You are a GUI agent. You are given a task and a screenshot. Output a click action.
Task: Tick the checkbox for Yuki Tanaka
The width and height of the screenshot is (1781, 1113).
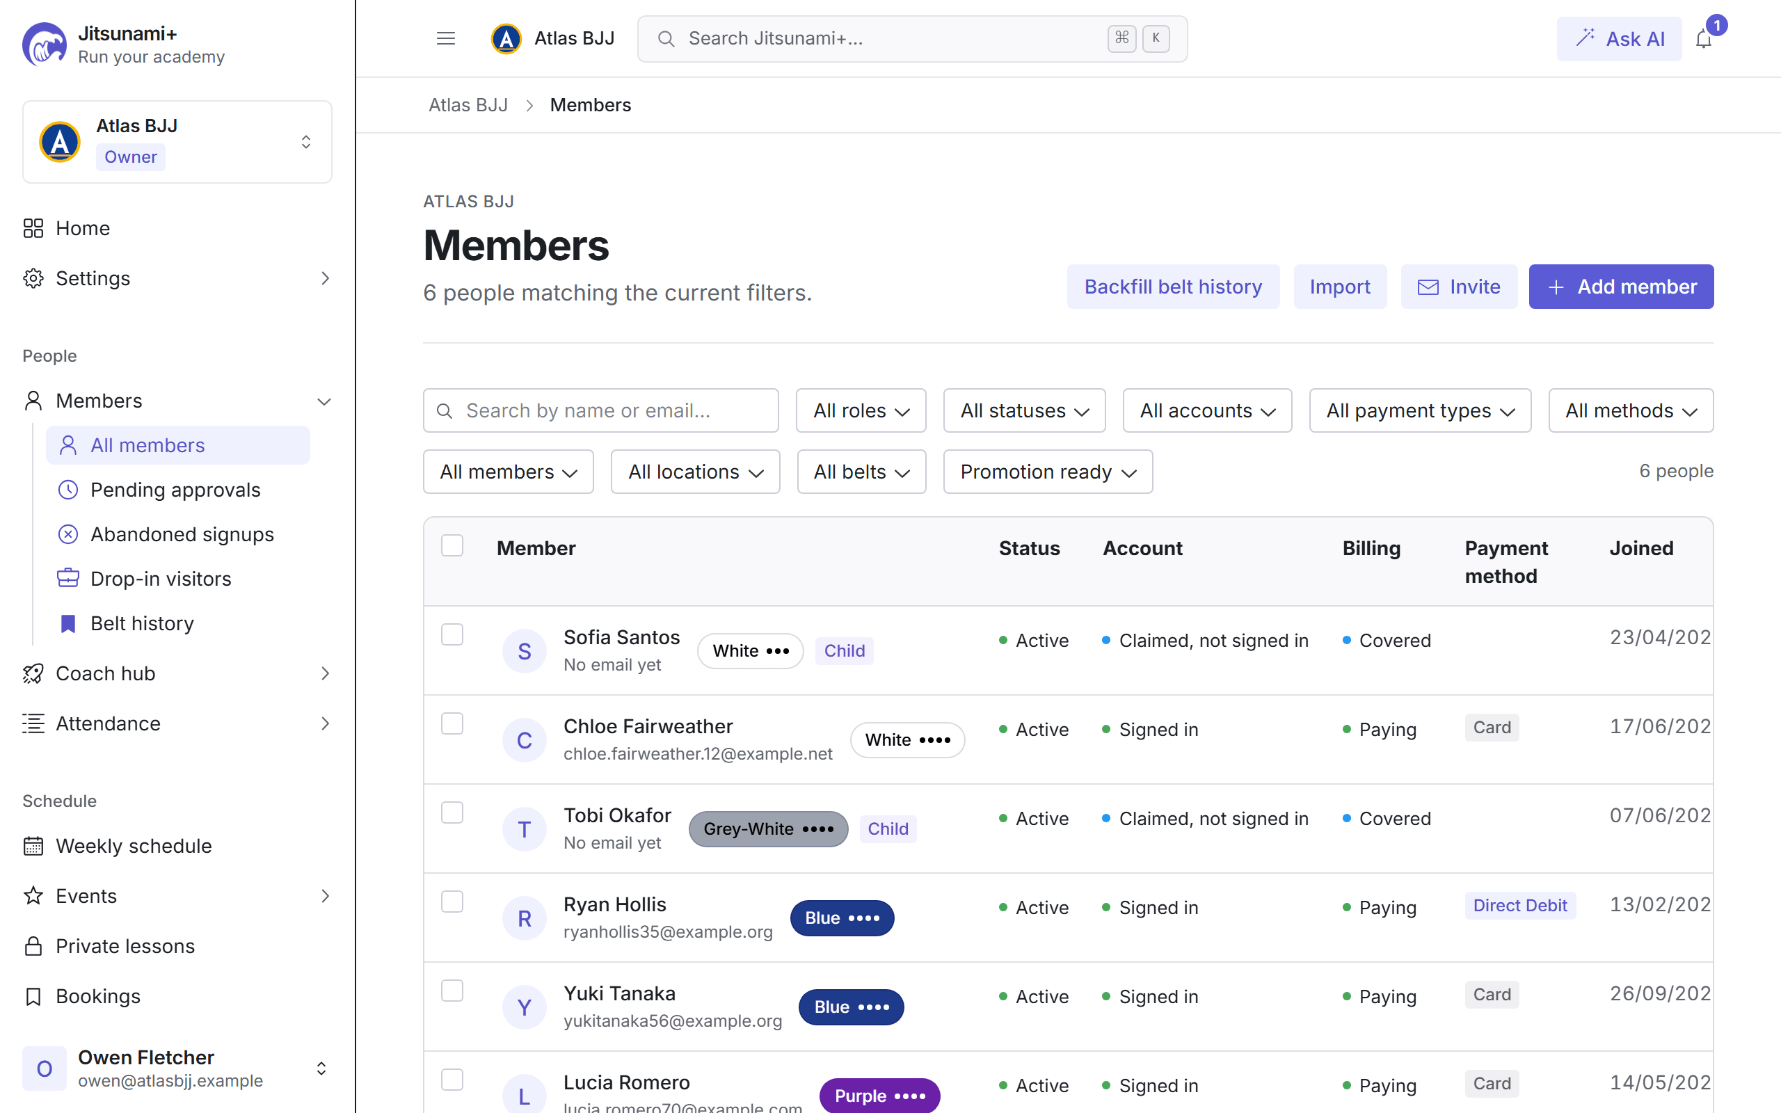click(452, 991)
